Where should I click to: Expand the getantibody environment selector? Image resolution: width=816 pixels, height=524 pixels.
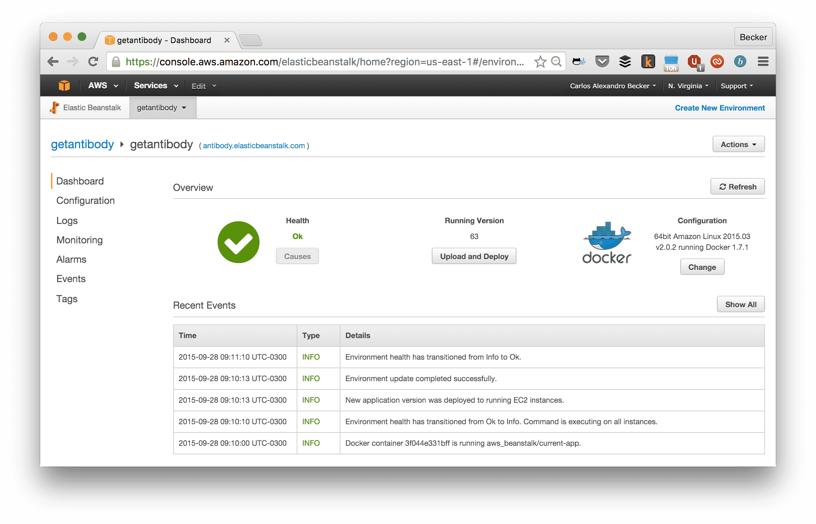162,107
